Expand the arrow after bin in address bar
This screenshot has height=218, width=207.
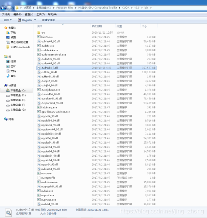(151, 8)
